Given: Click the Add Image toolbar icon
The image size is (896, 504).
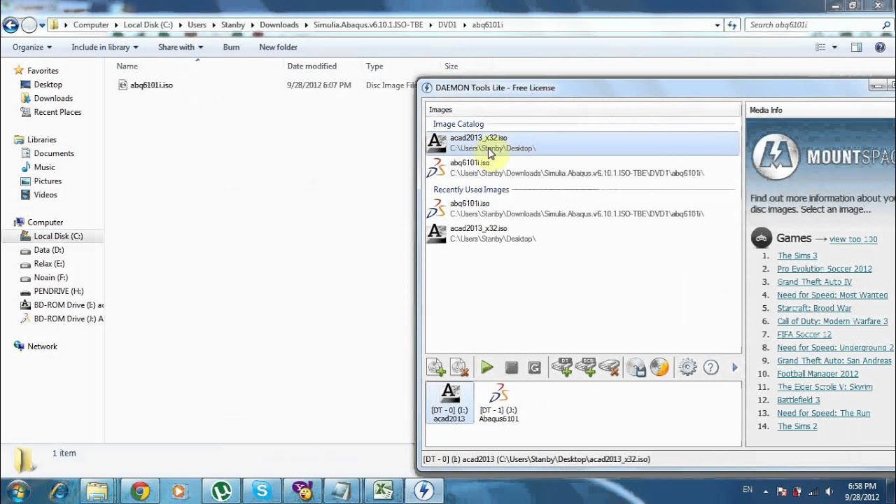Looking at the screenshot, I should (x=436, y=367).
